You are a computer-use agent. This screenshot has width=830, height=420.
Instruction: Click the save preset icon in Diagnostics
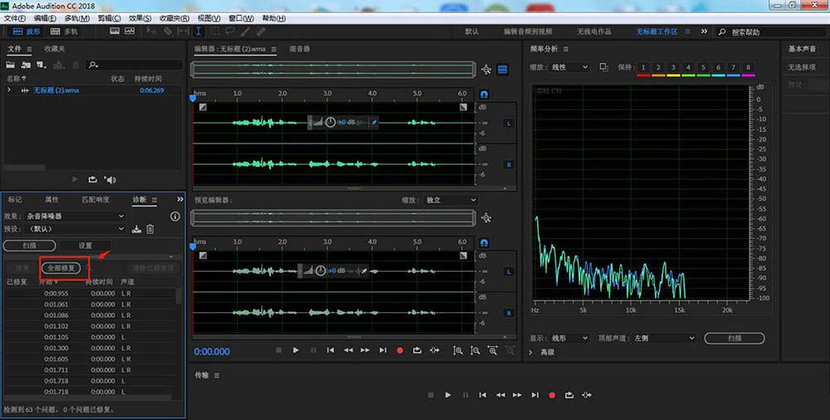136,229
